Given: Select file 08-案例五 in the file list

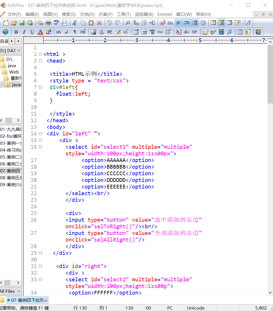Looking at the screenshot, I should (x=11, y=178).
